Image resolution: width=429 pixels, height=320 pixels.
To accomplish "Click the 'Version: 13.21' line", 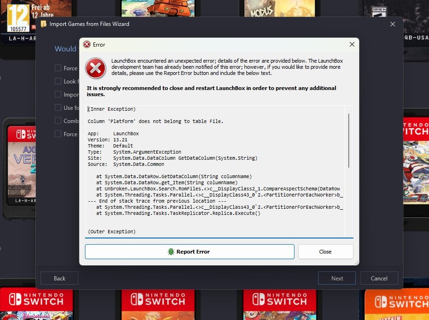I will coord(108,139).
